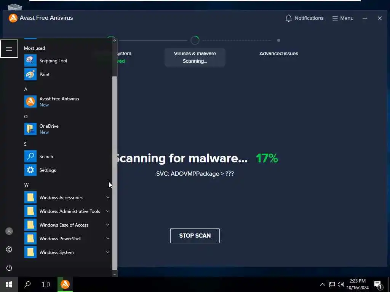
Task: Click the Windows PowerShell folder icon
Action: coord(30,238)
